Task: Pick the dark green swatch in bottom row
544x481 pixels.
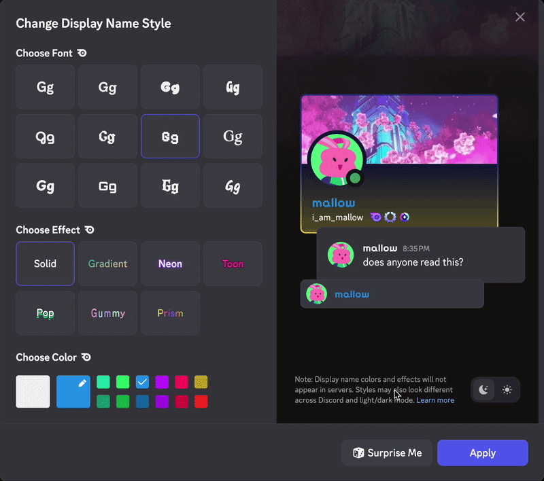Action: tap(123, 402)
